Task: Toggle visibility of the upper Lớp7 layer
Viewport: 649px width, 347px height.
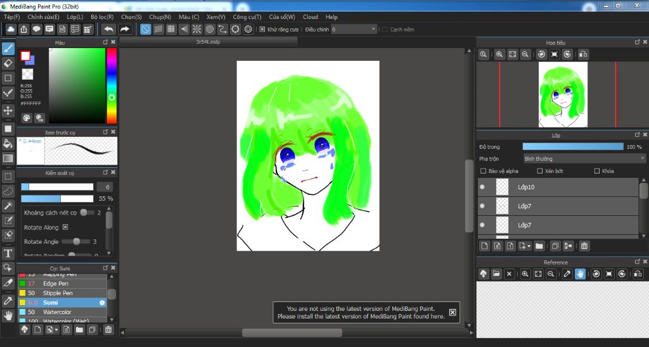Action: 482,206
